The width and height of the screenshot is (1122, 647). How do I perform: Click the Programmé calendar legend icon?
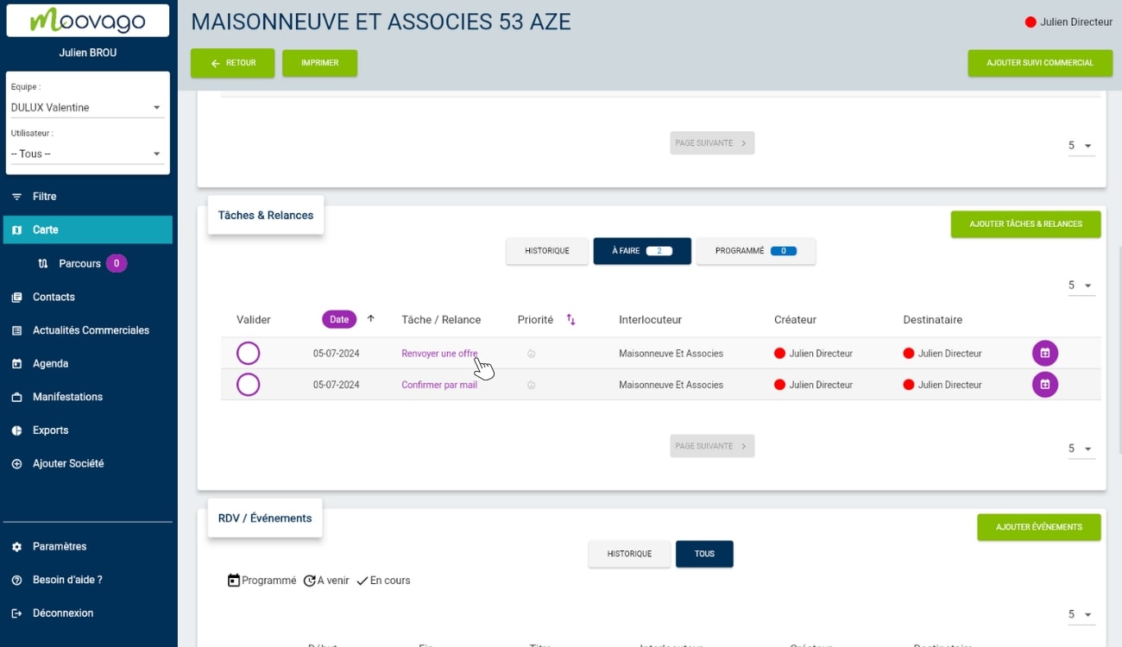[x=233, y=581]
